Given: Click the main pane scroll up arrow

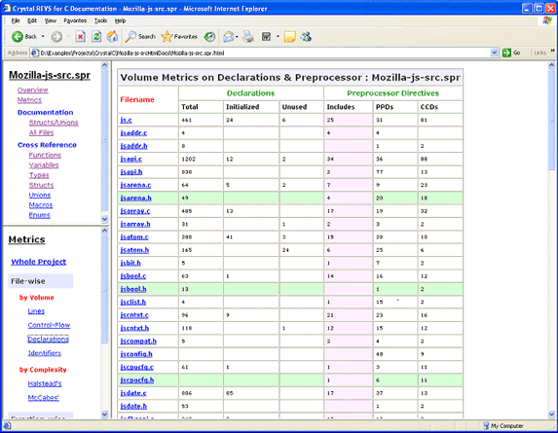Looking at the screenshot, I should pos(551,65).
